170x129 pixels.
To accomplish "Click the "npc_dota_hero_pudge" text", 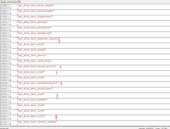I will click(x=31, y=50).
